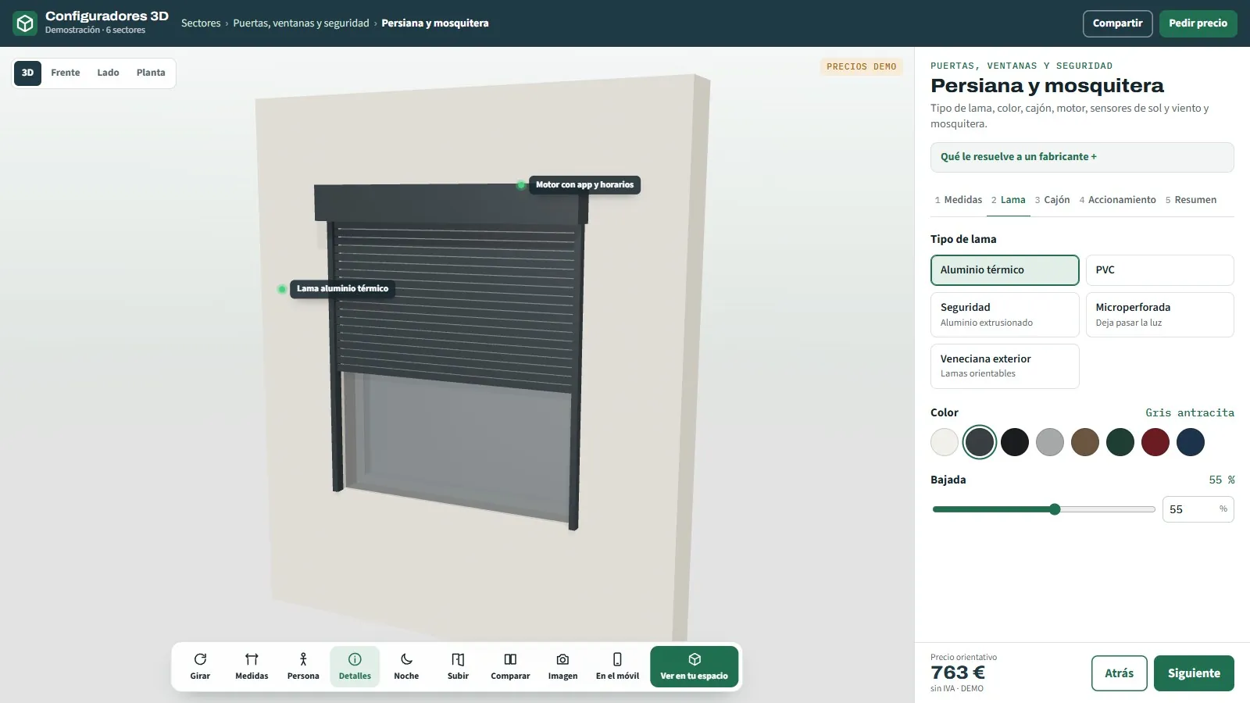Click the Compartir button
The height and width of the screenshot is (703, 1250).
tap(1117, 23)
